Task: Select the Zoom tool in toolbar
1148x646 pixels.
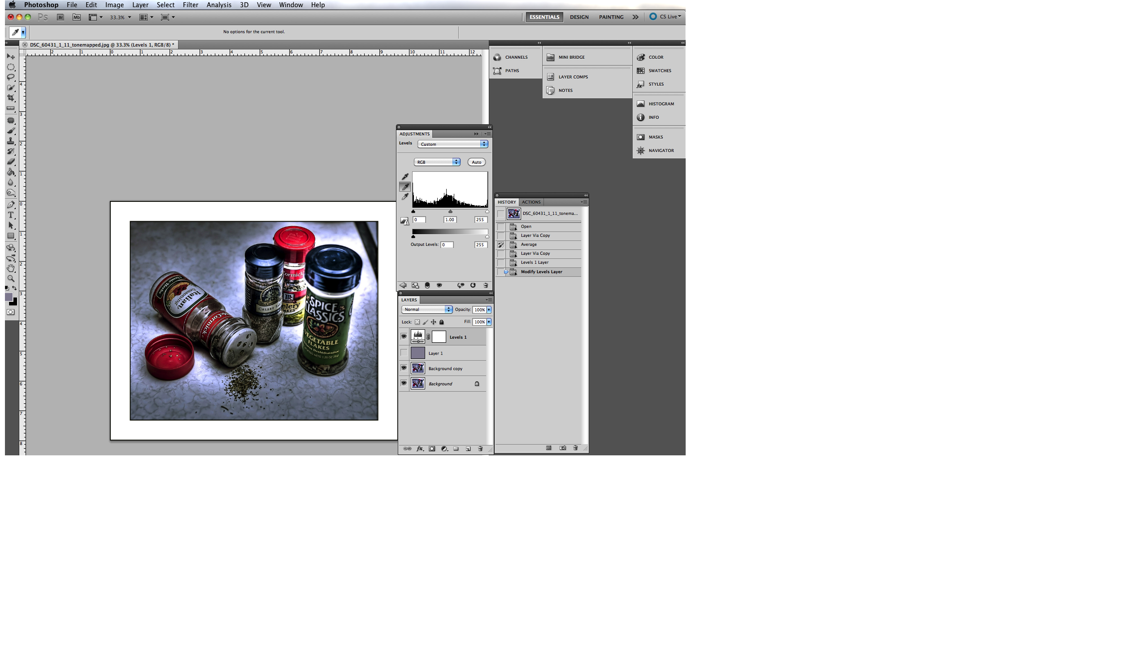Action: click(x=11, y=279)
